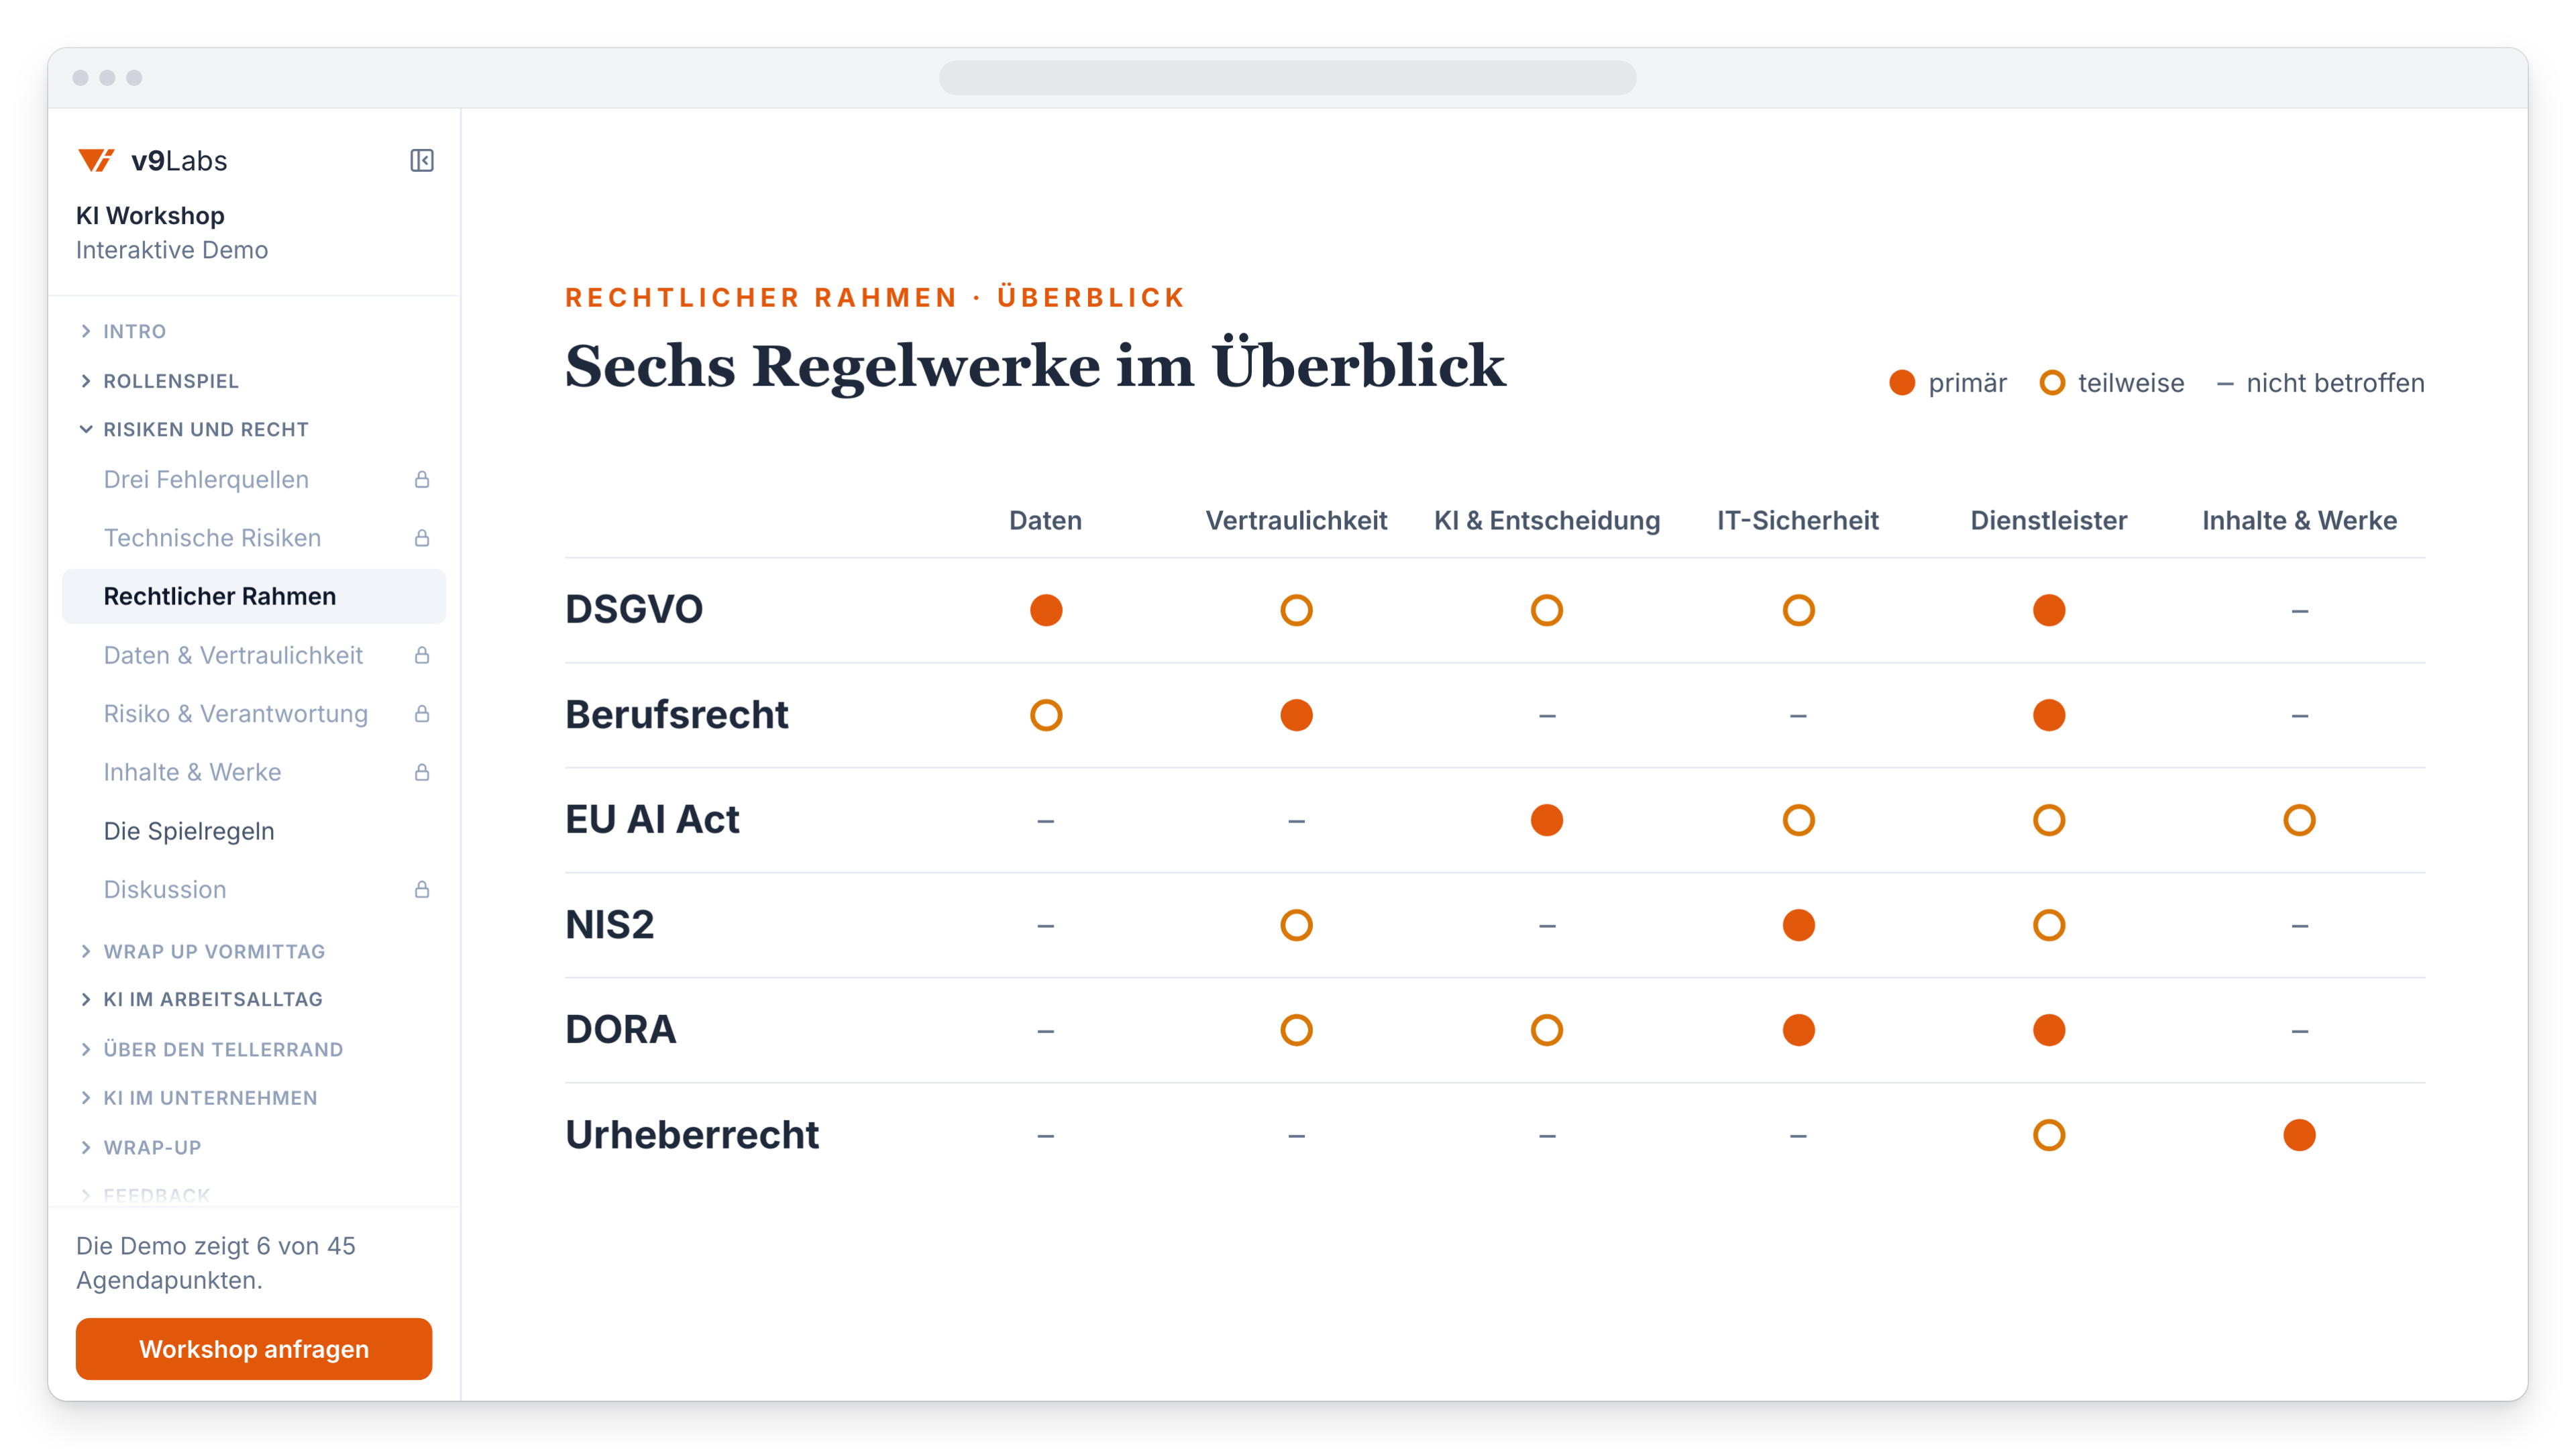The image size is (2576, 1449).
Task: Collapse the sidebar with the panel icon
Action: tap(421, 160)
